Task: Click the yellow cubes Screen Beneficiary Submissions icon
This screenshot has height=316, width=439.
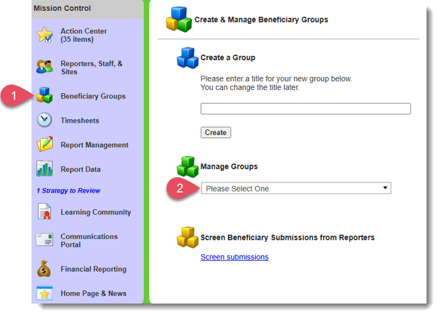Action: tap(187, 237)
